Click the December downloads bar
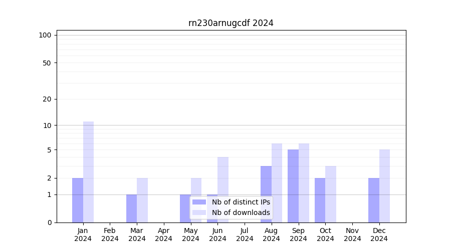Screen dimensions: 451x250 pyautogui.click(x=384, y=186)
